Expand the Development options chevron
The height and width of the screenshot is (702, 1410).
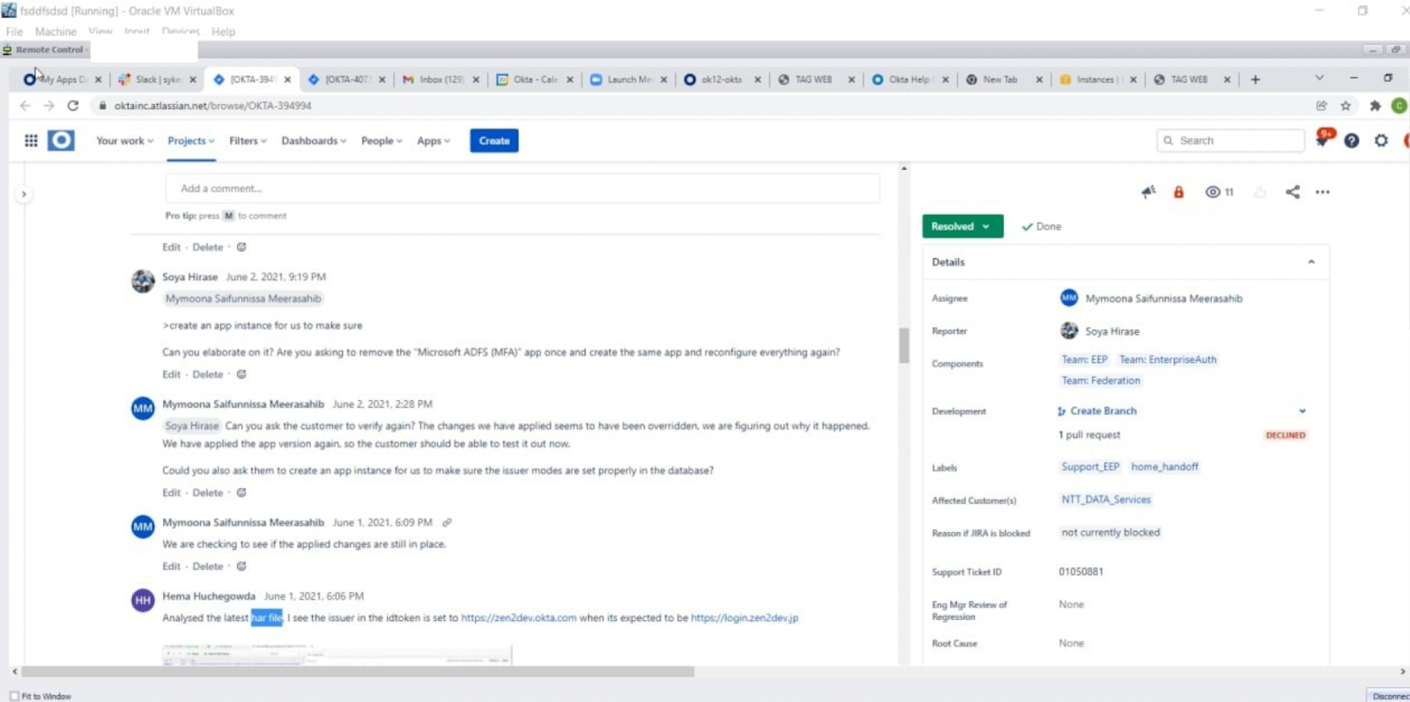(1302, 411)
